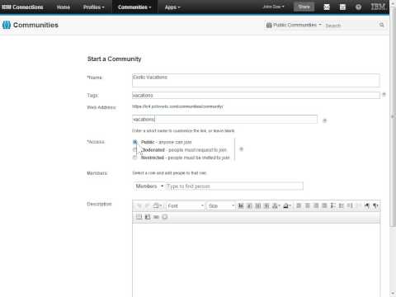Click the Communities logo icon
This screenshot has height=297, width=396.
(7, 25)
